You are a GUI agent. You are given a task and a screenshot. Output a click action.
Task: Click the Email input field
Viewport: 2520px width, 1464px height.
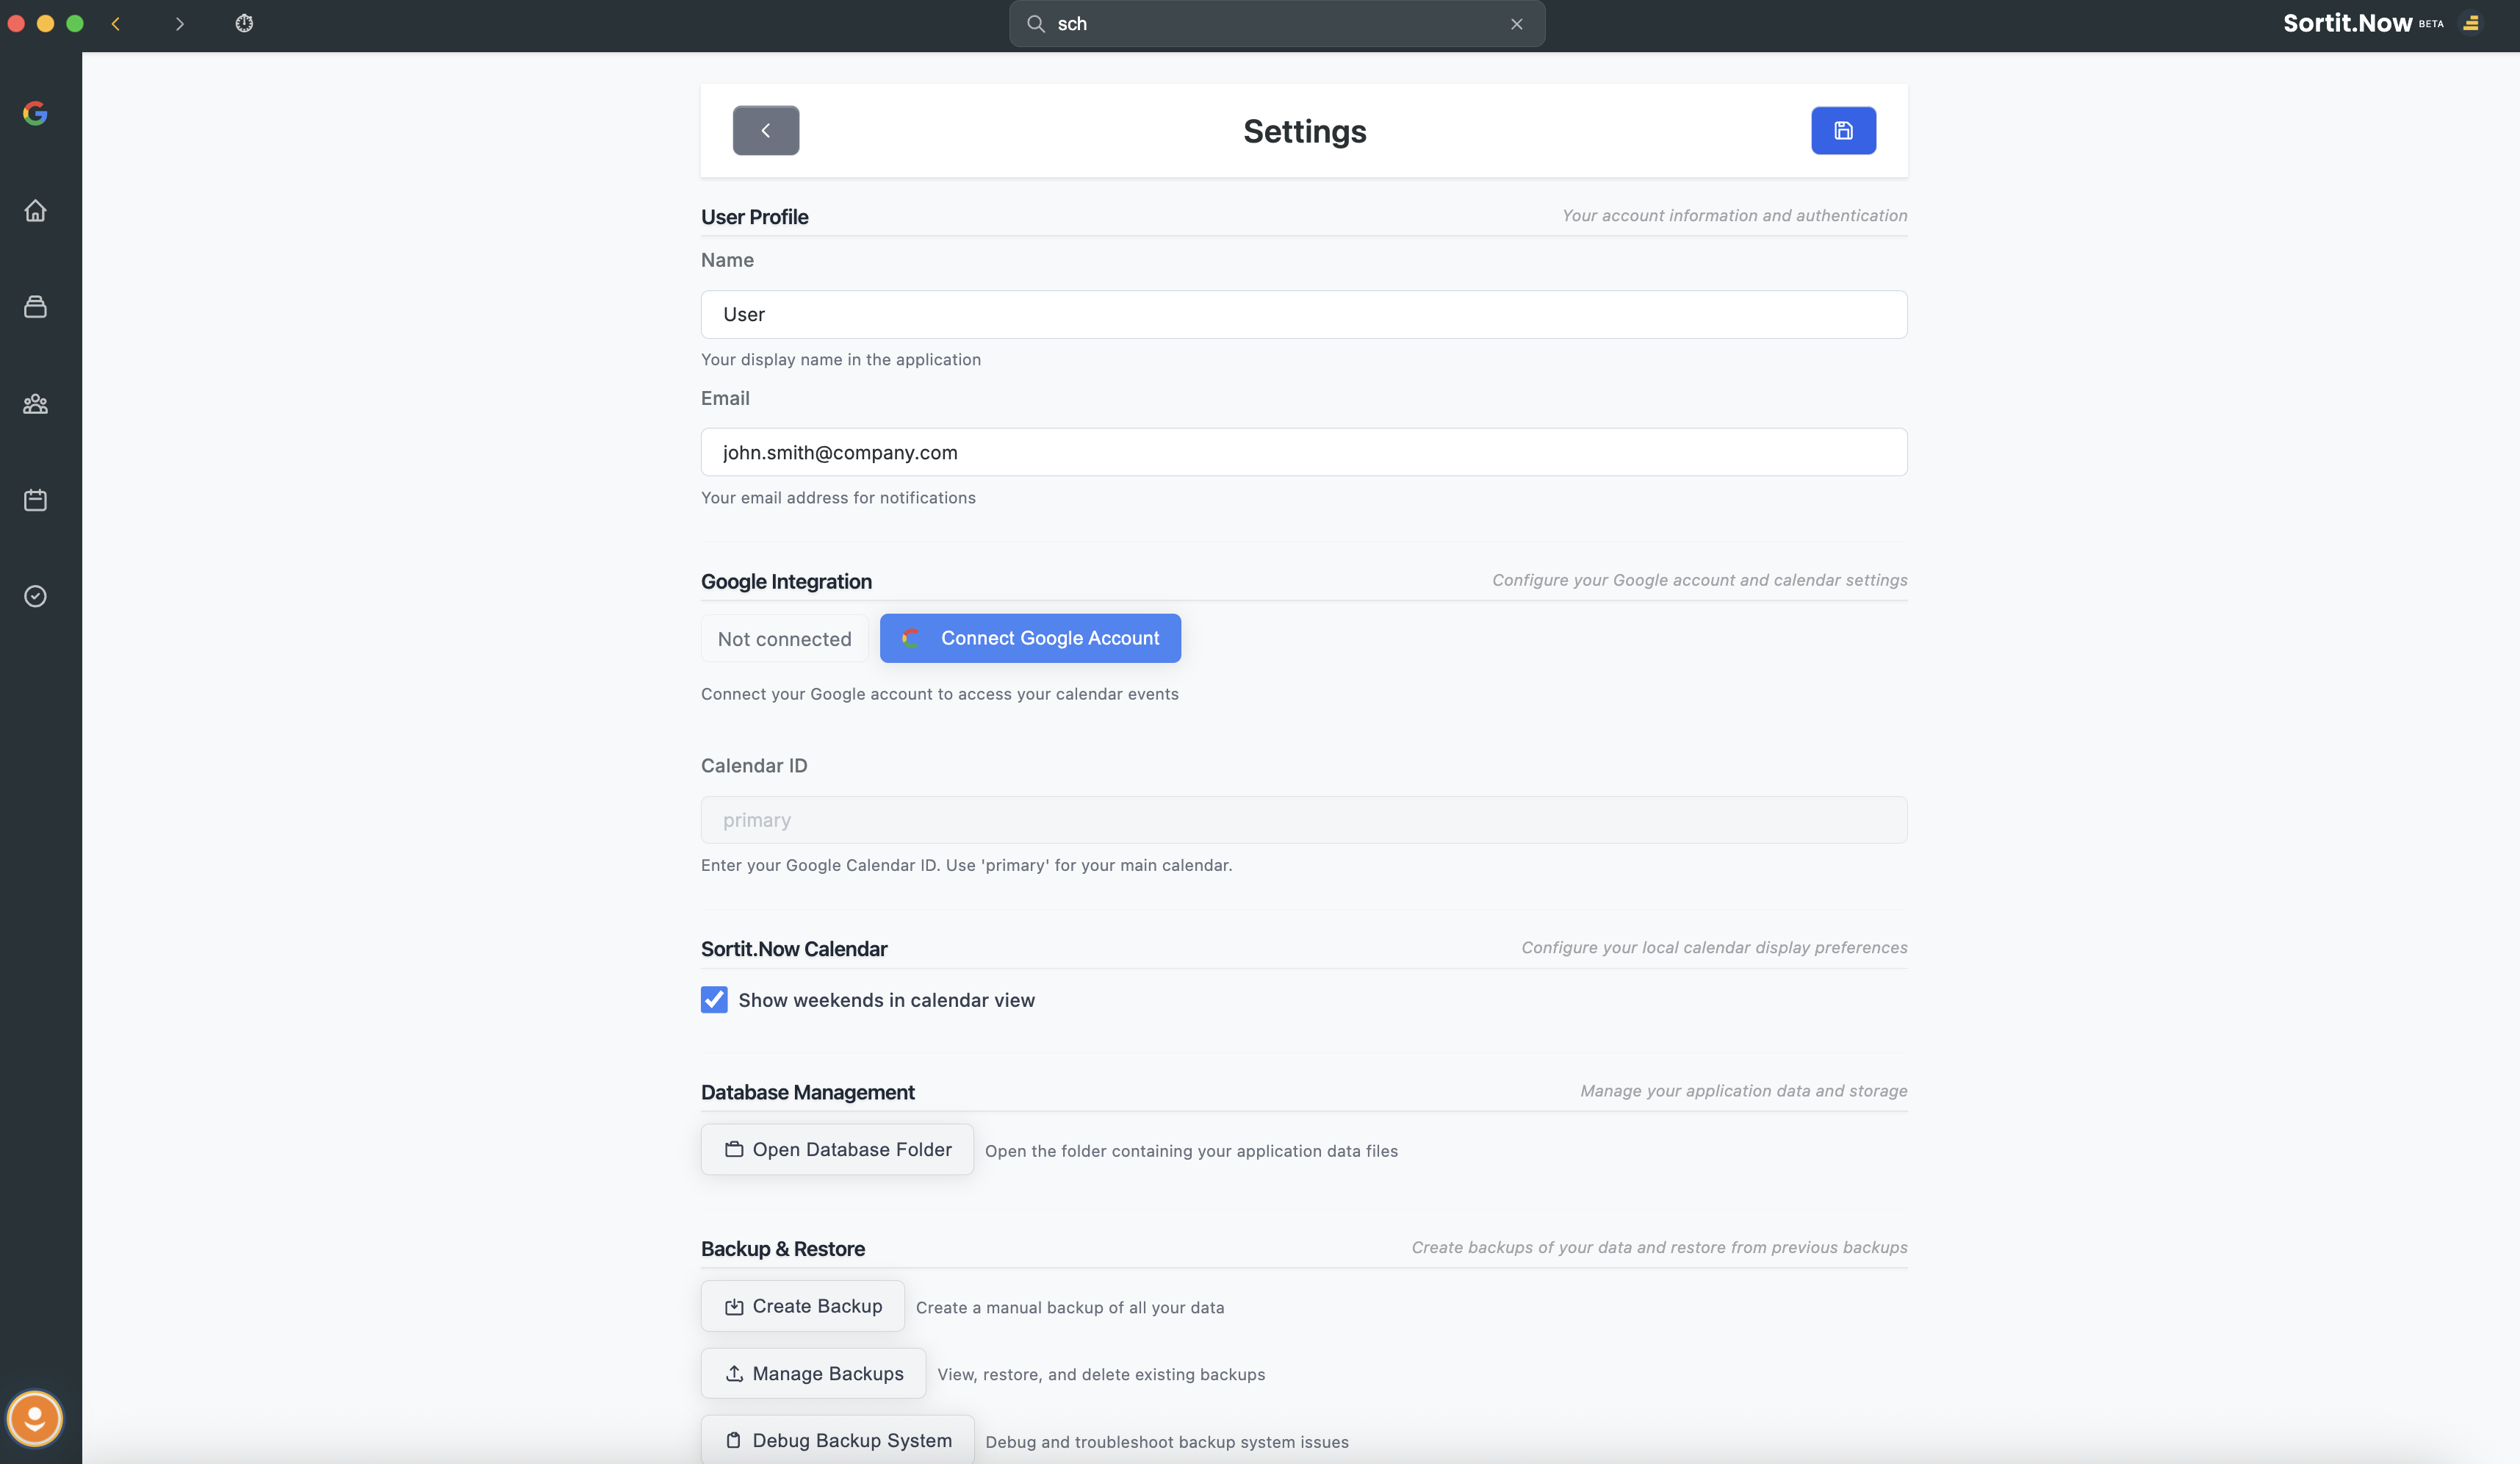(x=1303, y=452)
